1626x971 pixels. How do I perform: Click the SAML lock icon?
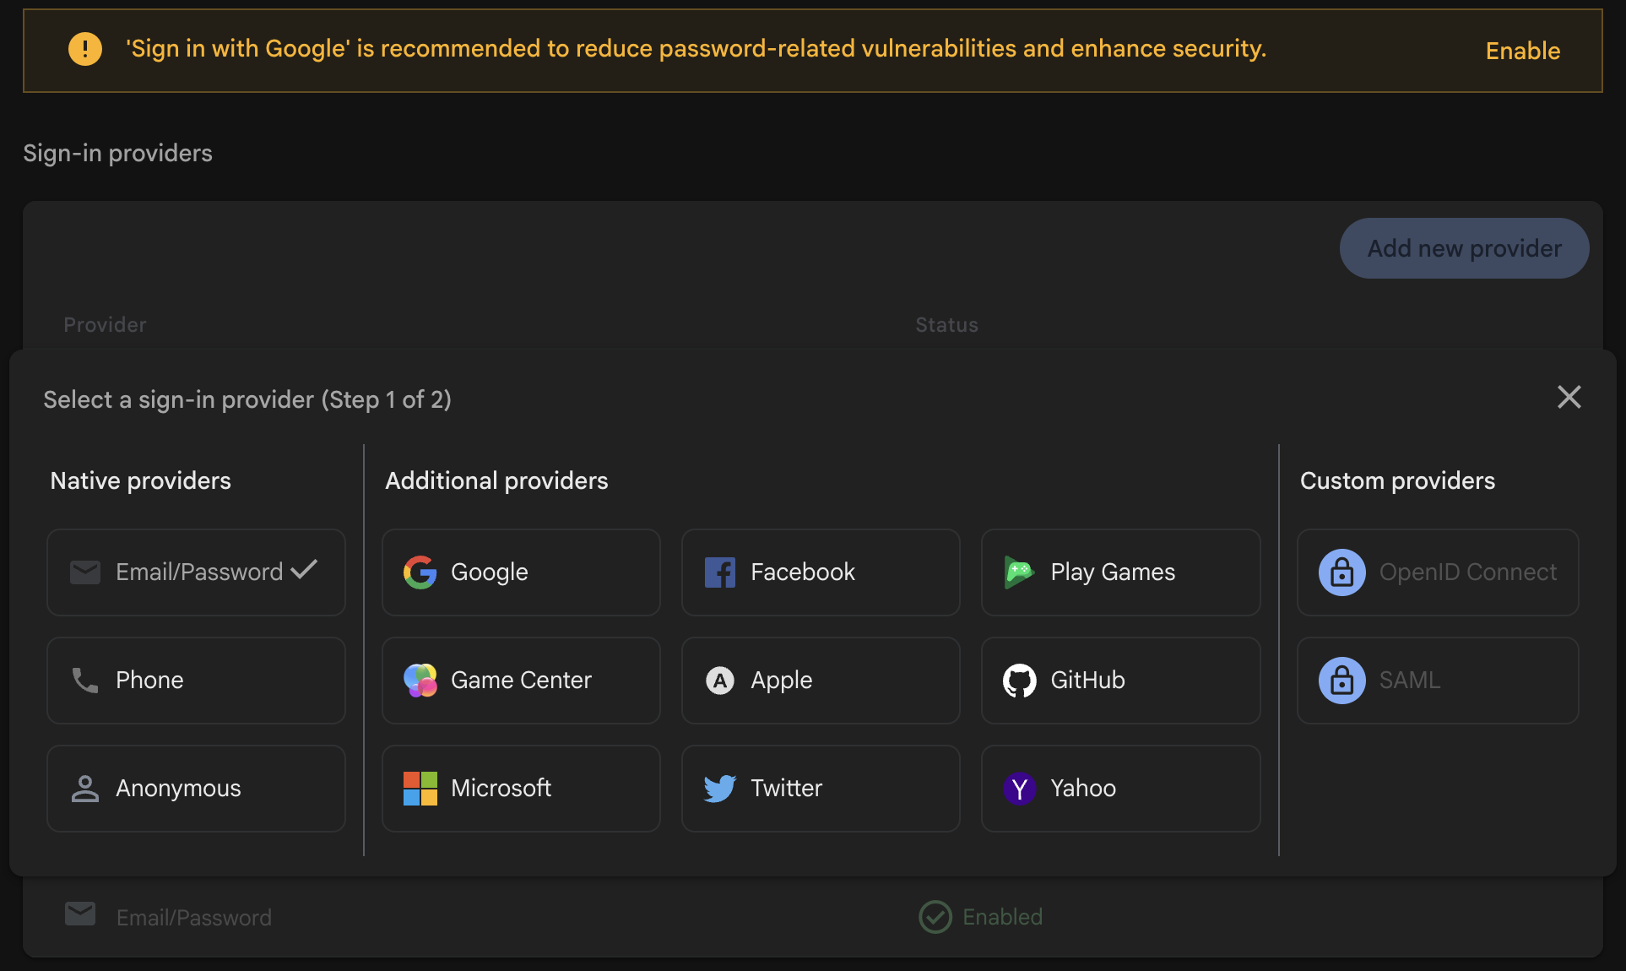(x=1341, y=681)
